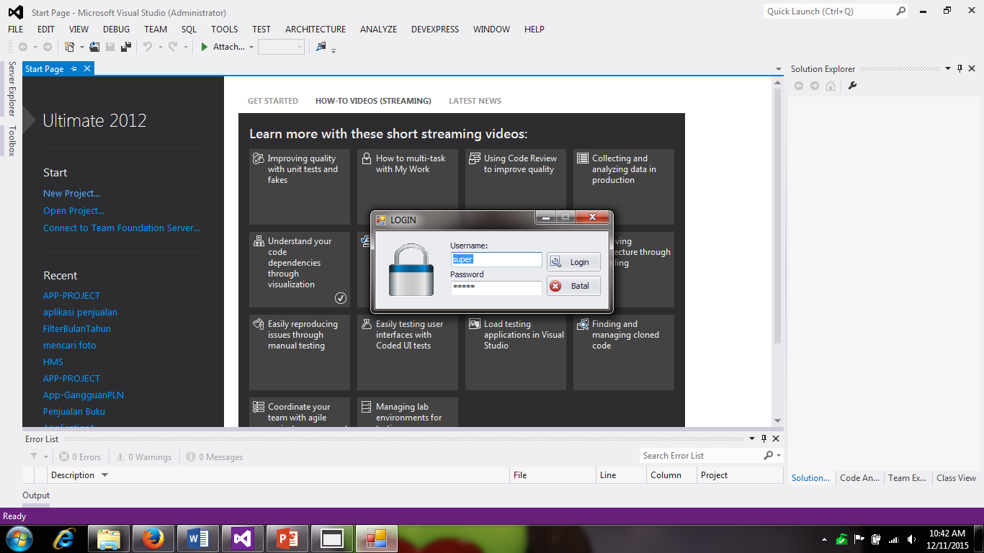Toggle pin on the Start Page tab
Viewport: 984px width, 553px height.
coord(73,68)
